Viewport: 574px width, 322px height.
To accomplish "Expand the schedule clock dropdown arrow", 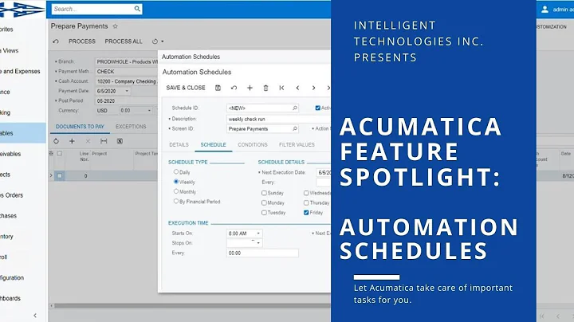I will (x=162, y=41).
